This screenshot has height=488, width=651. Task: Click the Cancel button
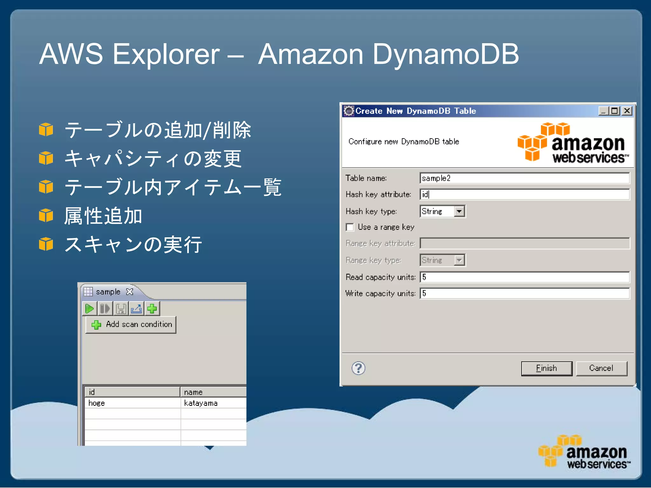tap(601, 368)
